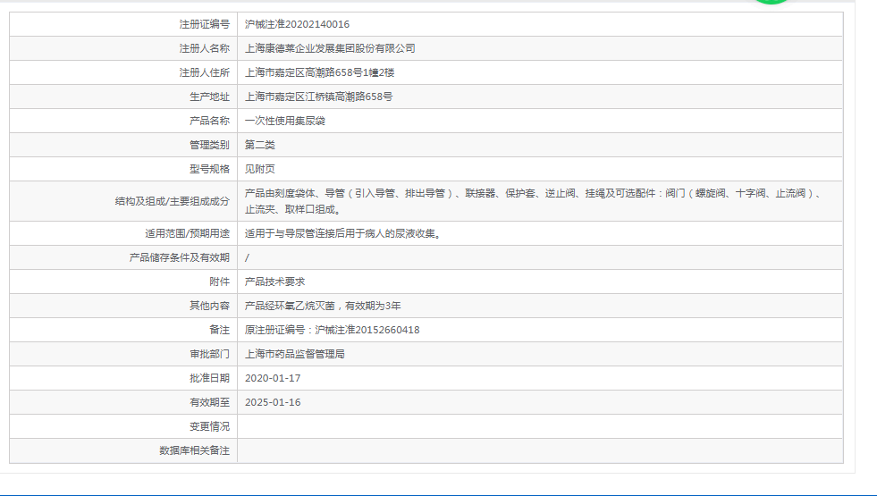Click the 审批部门 label
The height and width of the screenshot is (496, 877).
click(x=209, y=354)
